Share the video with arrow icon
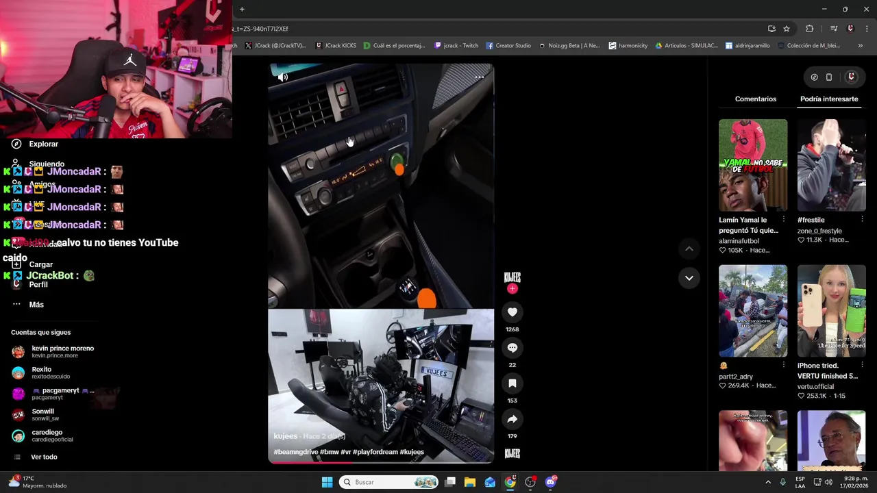 click(512, 419)
